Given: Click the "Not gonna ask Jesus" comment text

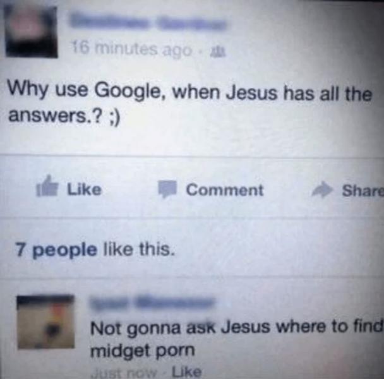Looking at the screenshot, I should tap(236, 339).
